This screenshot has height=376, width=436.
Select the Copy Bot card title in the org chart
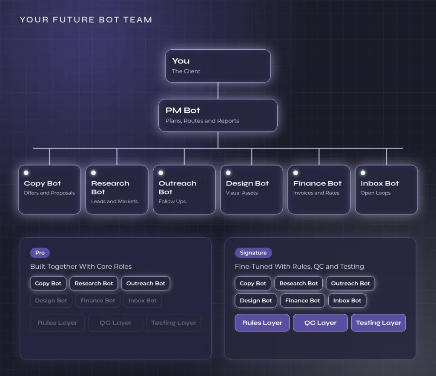42,184
